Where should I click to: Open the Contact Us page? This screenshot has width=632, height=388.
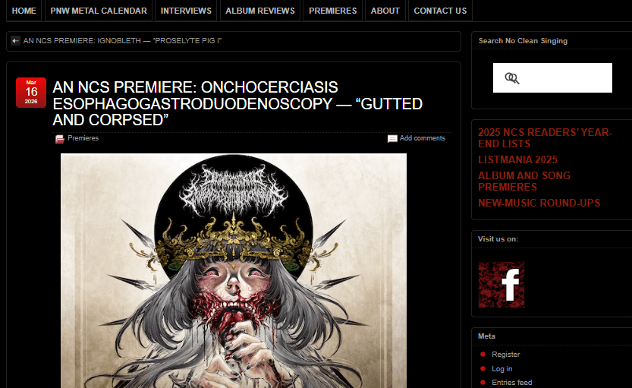[x=440, y=11]
